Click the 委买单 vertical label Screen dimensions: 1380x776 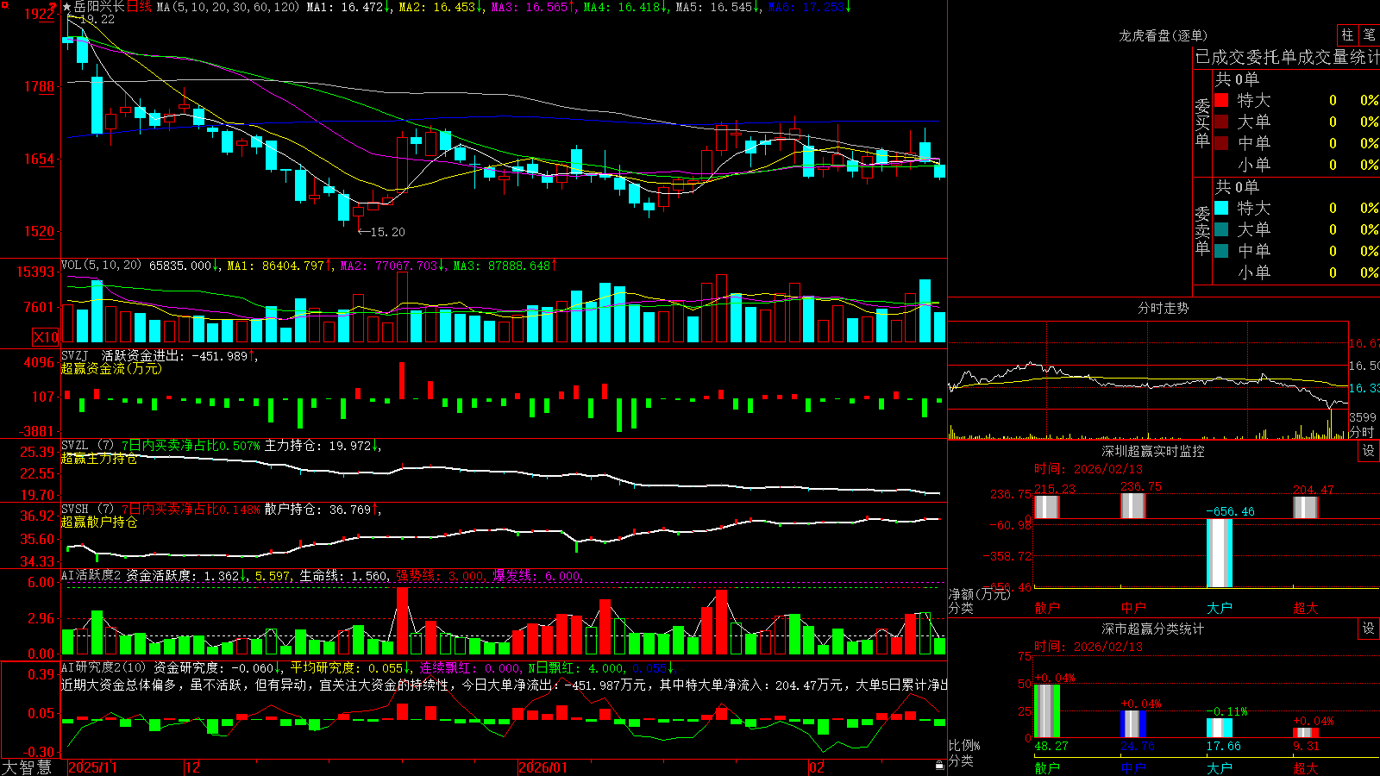[1202, 122]
